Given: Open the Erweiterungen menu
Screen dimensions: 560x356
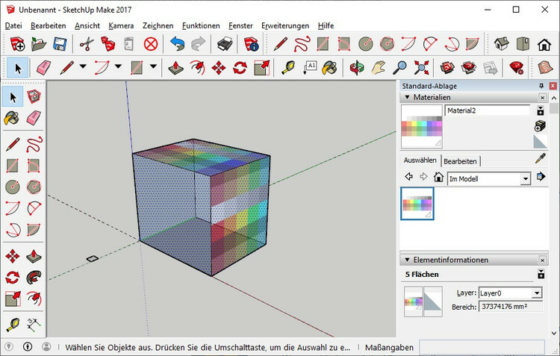Looking at the screenshot, I should [287, 25].
